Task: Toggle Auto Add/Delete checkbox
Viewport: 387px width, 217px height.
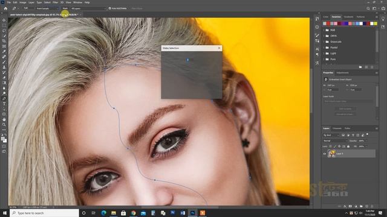Action: tap(110, 8)
